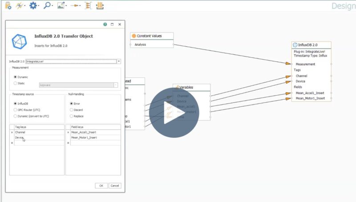Image resolution: width=356 pixels, height=202 pixels.
Task: Click the Plug-in: IntegrateLive! text in node
Action: [x=309, y=52]
